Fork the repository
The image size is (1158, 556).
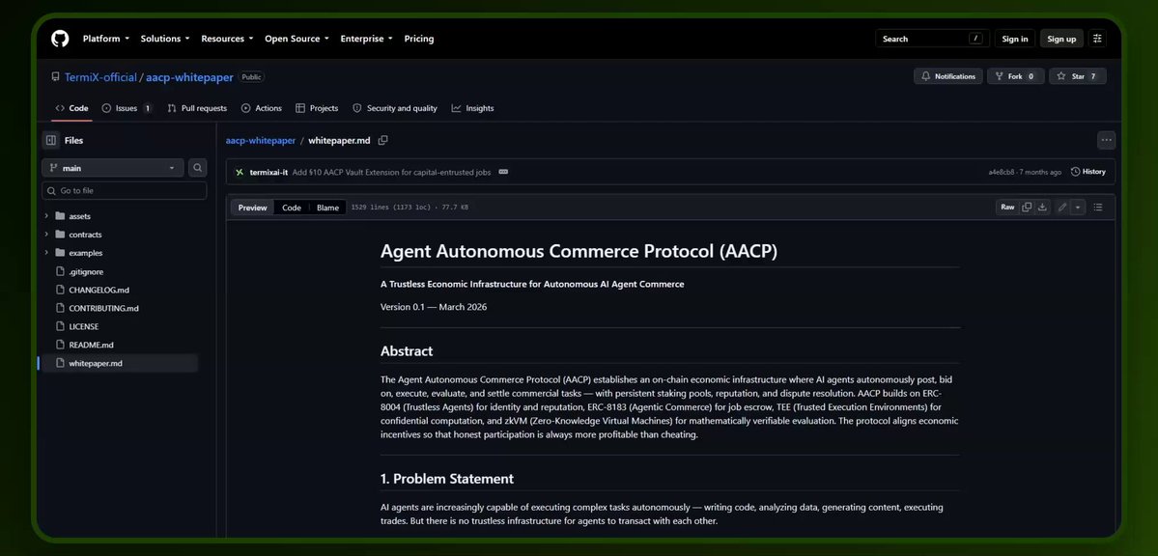1015,76
